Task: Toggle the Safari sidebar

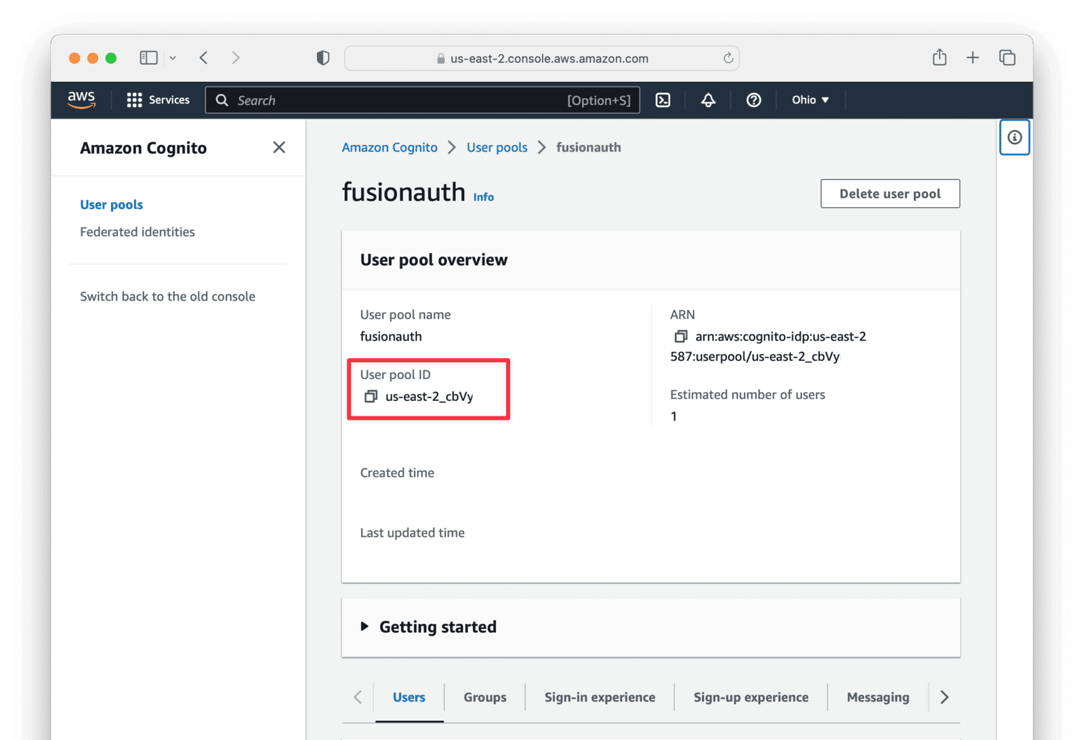Action: point(148,58)
